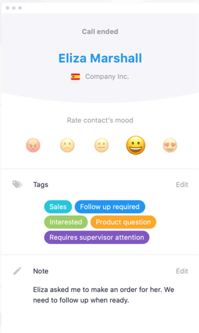Click the Call ended status text
The width and height of the screenshot is (199, 333).
click(100, 32)
